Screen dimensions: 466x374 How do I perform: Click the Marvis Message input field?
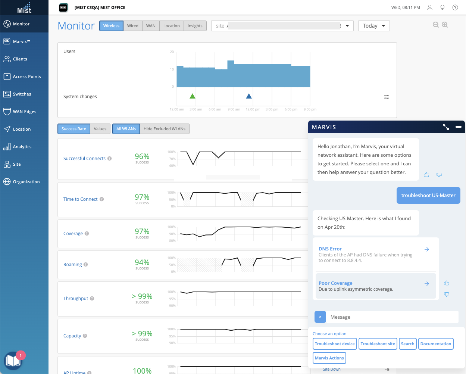(x=393, y=317)
